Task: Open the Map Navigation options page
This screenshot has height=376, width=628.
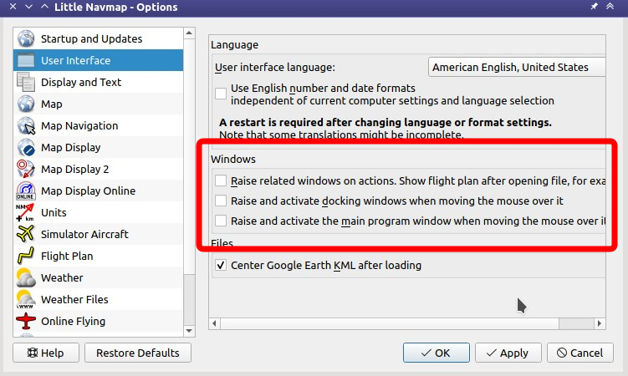Action: (98, 125)
